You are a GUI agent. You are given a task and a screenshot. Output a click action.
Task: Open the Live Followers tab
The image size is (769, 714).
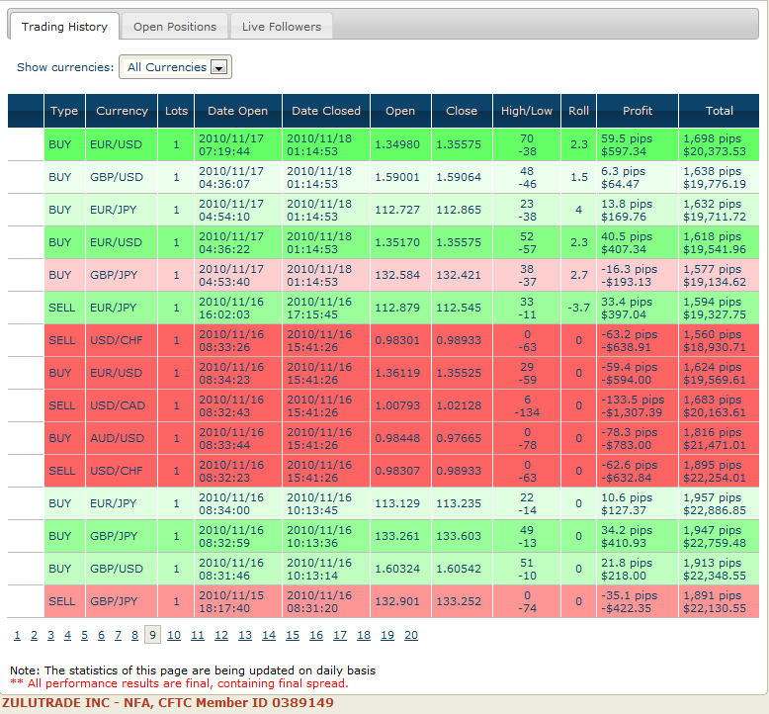(x=281, y=27)
